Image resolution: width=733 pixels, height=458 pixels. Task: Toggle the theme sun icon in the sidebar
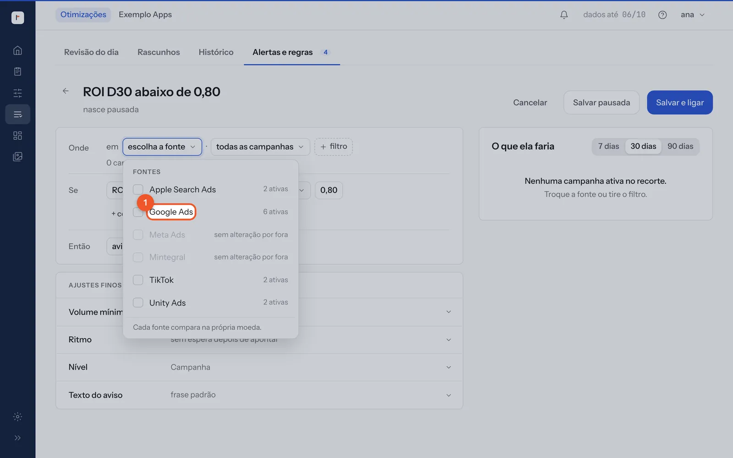point(17,417)
